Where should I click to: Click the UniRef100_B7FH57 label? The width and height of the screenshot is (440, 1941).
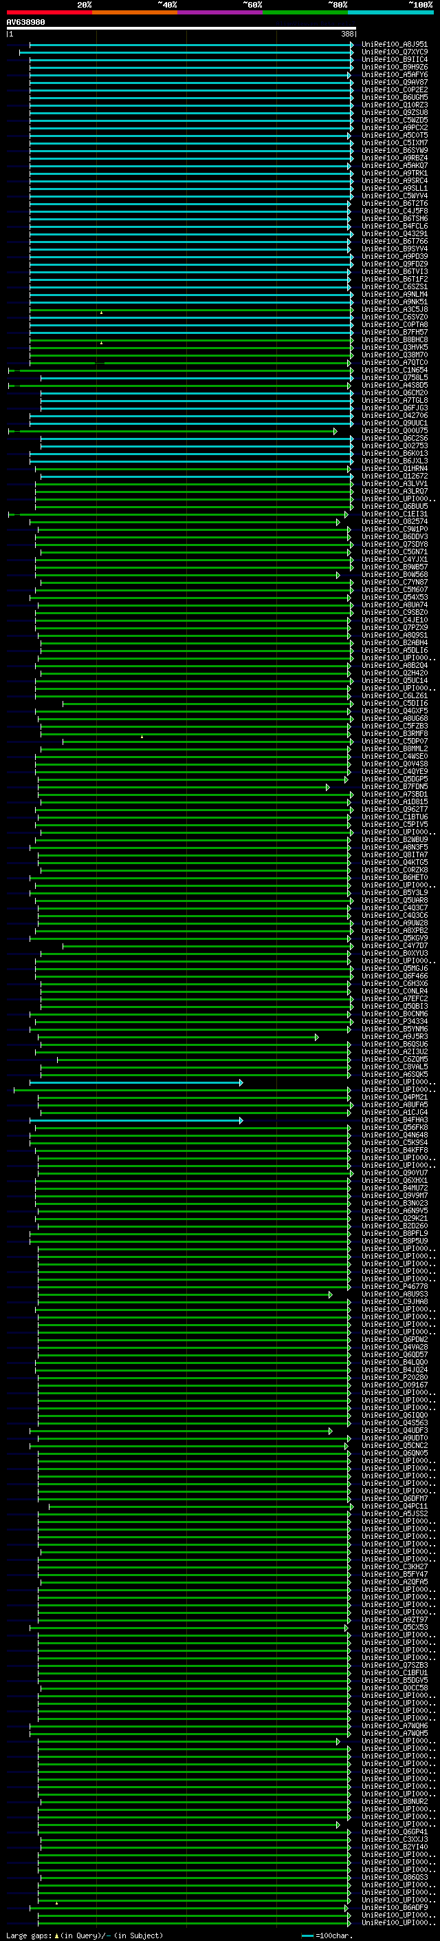coord(394,333)
